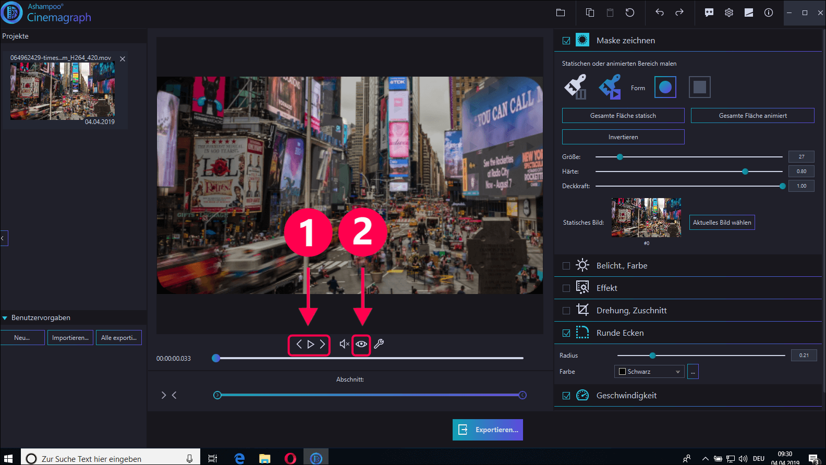Enable Belicht., Farbe checkbox
This screenshot has width=826, height=465.
(566, 266)
